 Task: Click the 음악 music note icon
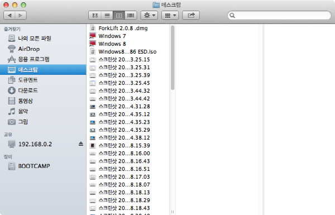point(12,111)
